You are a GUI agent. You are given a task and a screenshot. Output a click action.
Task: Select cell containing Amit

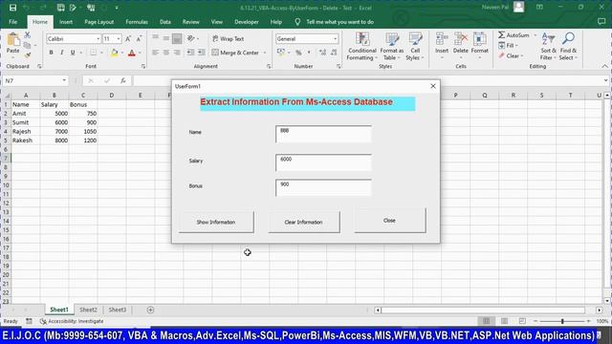click(26, 114)
